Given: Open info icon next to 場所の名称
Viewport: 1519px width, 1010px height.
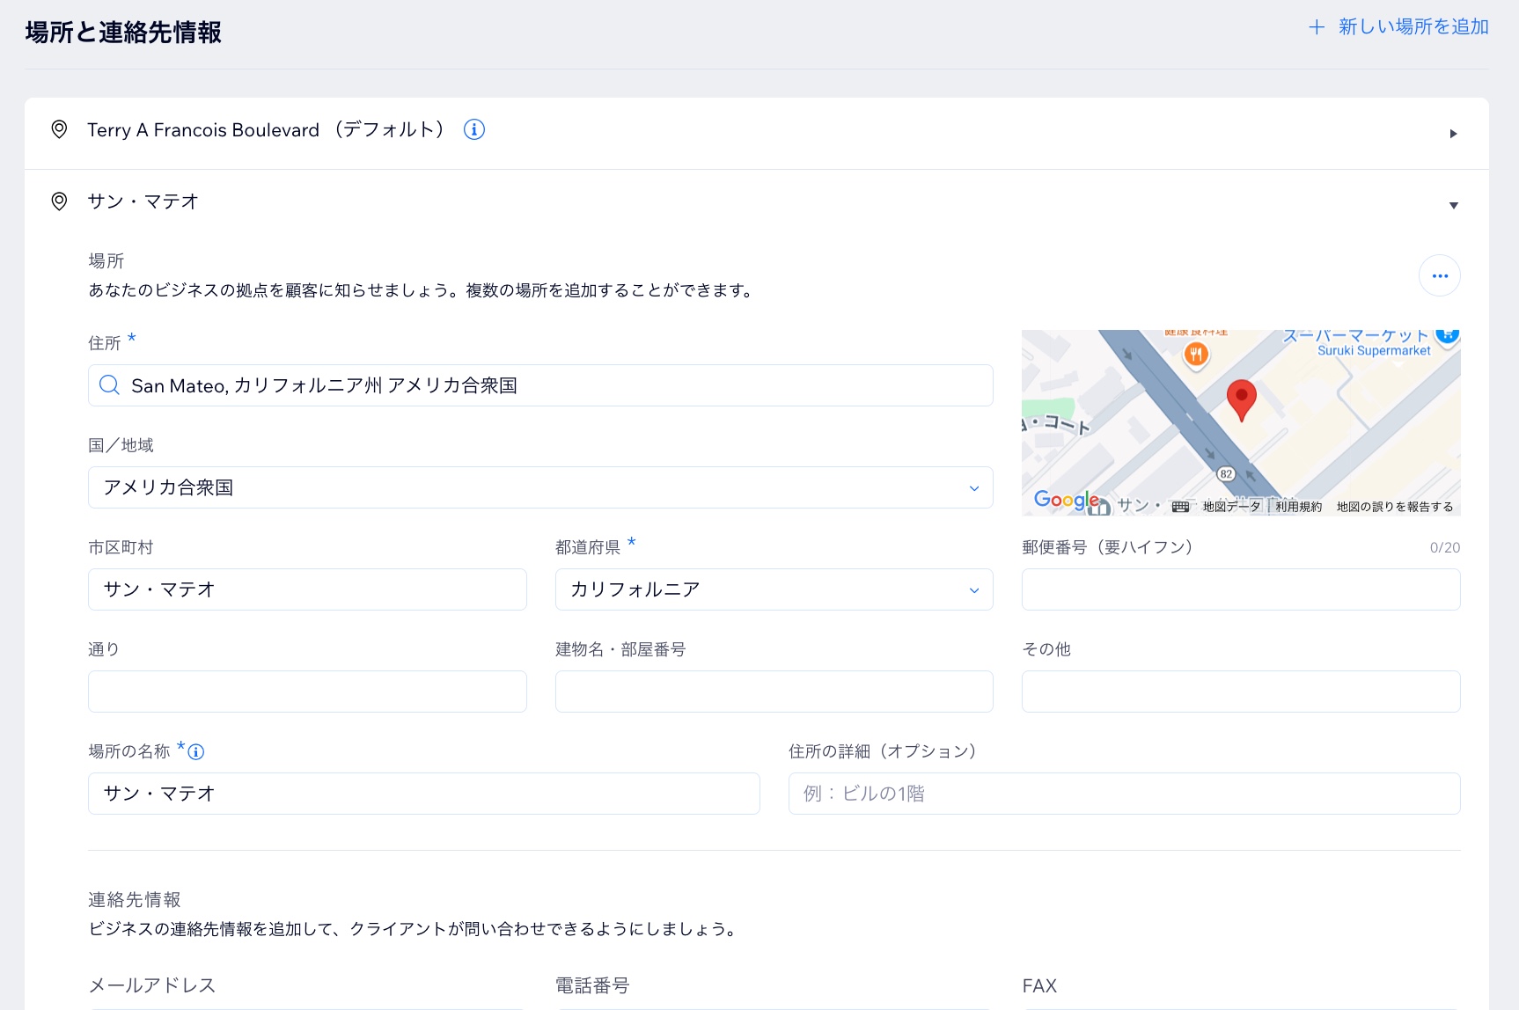Looking at the screenshot, I should click(196, 751).
